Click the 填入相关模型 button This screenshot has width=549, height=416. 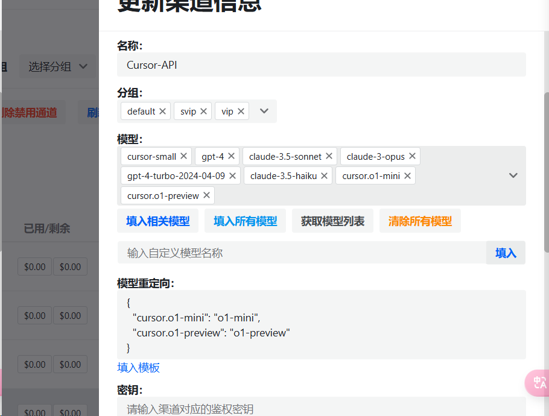point(157,221)
